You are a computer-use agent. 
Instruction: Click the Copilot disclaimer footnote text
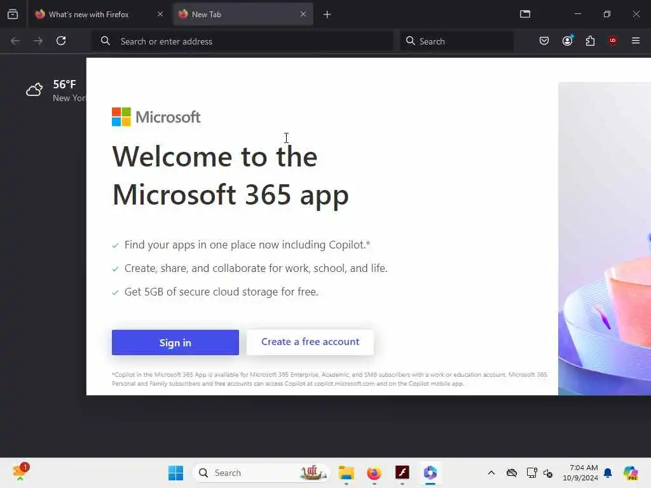pos(329,379)
